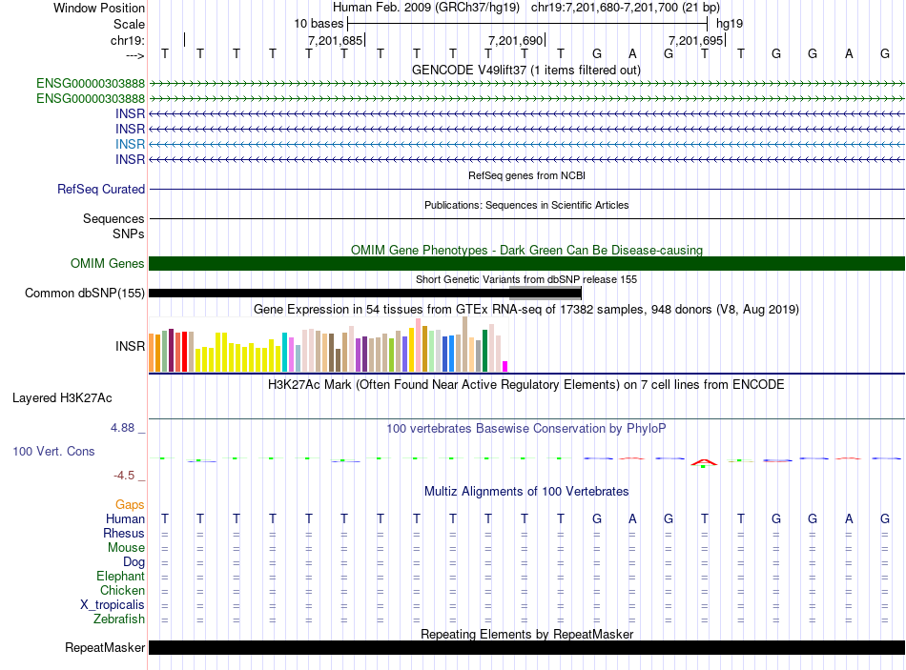The width and height of the screenshot is (906, 670).
Task: Click the Zebrafish species label
Action: pyautogui.click(x=119, y=619)
